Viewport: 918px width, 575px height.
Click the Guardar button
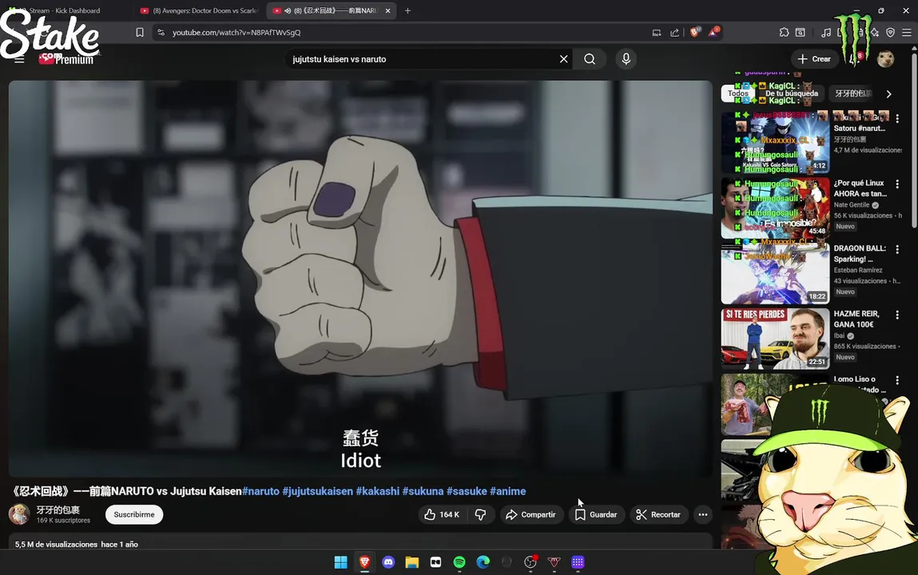click(596, 515)
